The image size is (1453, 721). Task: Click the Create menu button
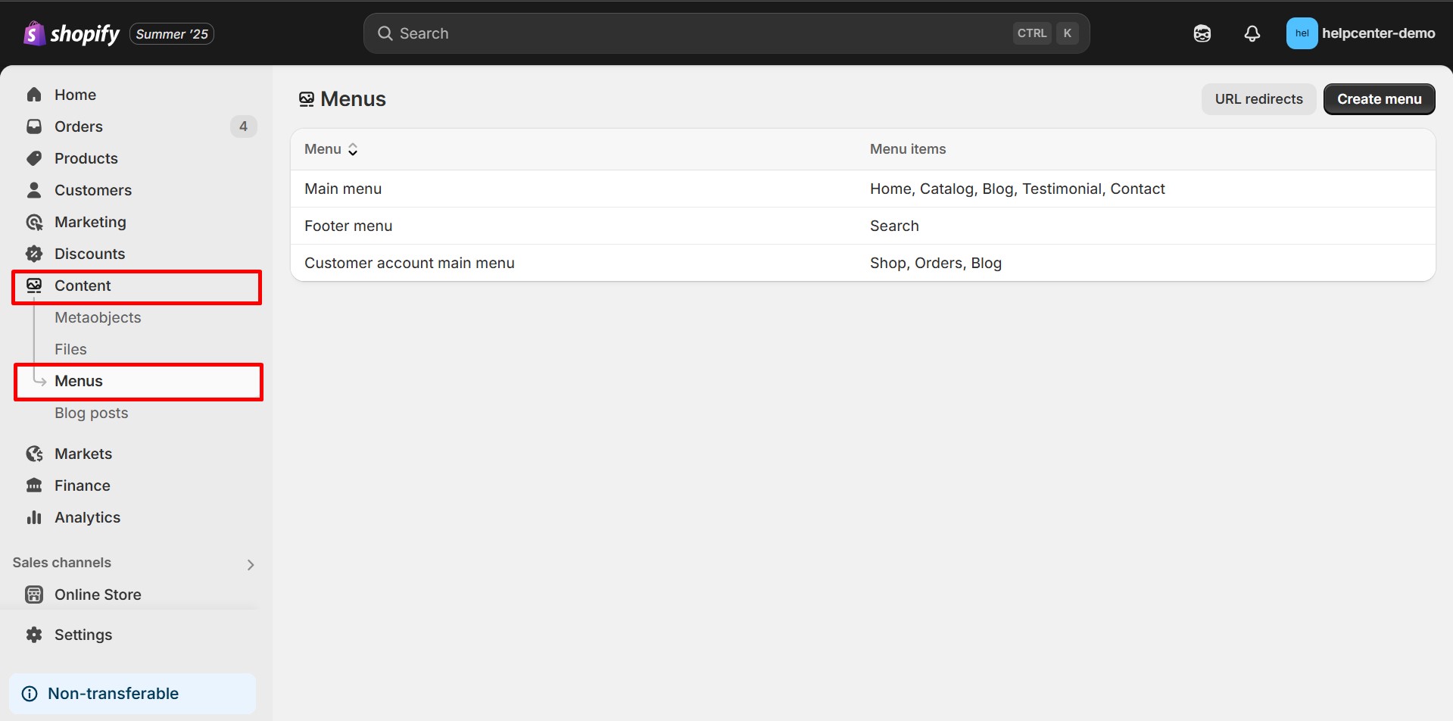[1379, 99]
